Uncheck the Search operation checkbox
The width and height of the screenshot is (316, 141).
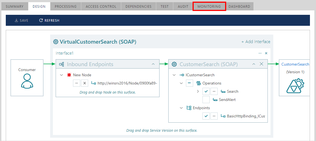click(206, 91)
